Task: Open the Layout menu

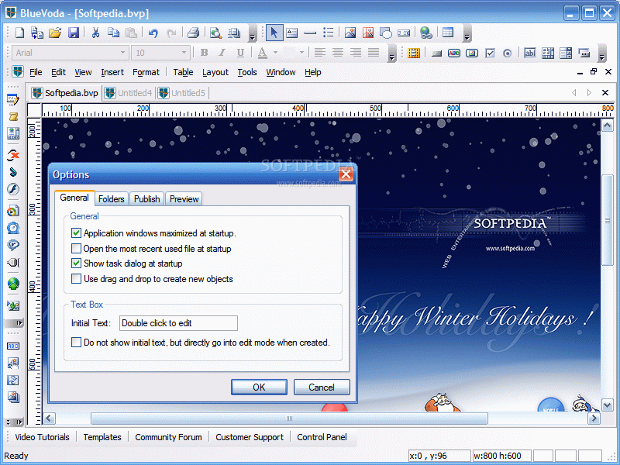Action: [x=215, y=72]
